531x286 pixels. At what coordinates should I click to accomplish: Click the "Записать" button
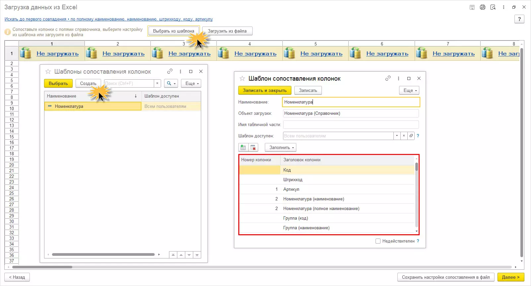click(308, 90)
